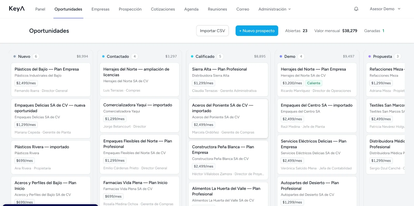Click contact Mariana Cepeda · Gerente de Planta

43,132
